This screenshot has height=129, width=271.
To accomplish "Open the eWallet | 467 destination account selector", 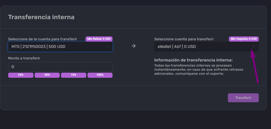I will pyautogui.click(x=206, y=47).
